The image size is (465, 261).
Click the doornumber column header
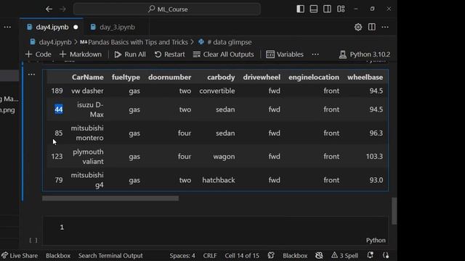click(169, 78)
